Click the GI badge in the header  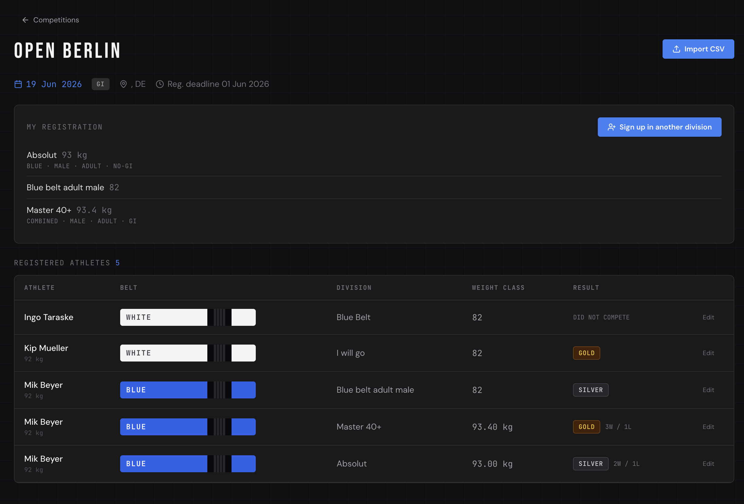pyautogui.click(x=100, y=84)
